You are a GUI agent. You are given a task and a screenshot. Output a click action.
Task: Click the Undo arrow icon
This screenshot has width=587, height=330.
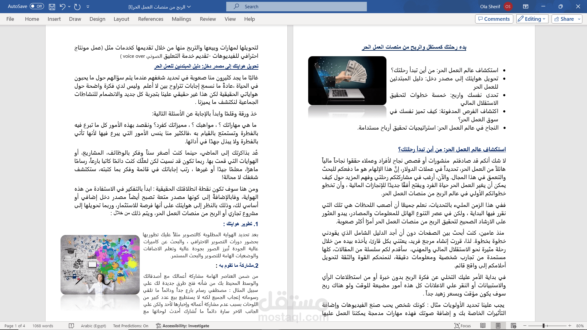click(62, 6)
